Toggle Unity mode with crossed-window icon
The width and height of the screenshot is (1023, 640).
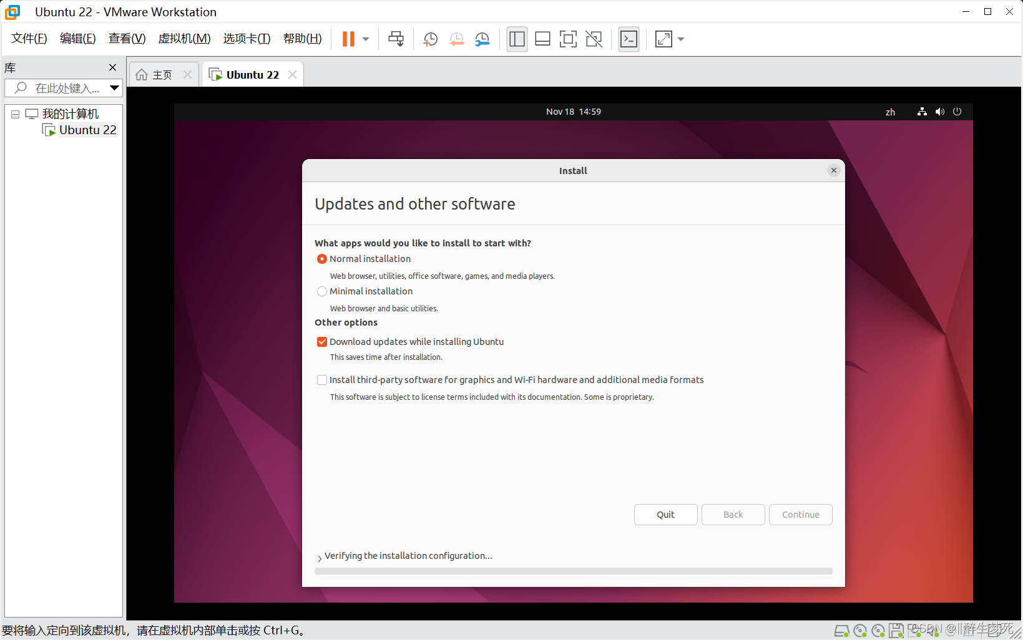click(x=593, y=39)
